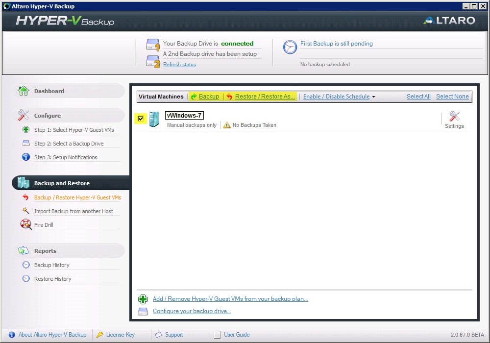
Task: Open the Support page
Action: point(174,335)
